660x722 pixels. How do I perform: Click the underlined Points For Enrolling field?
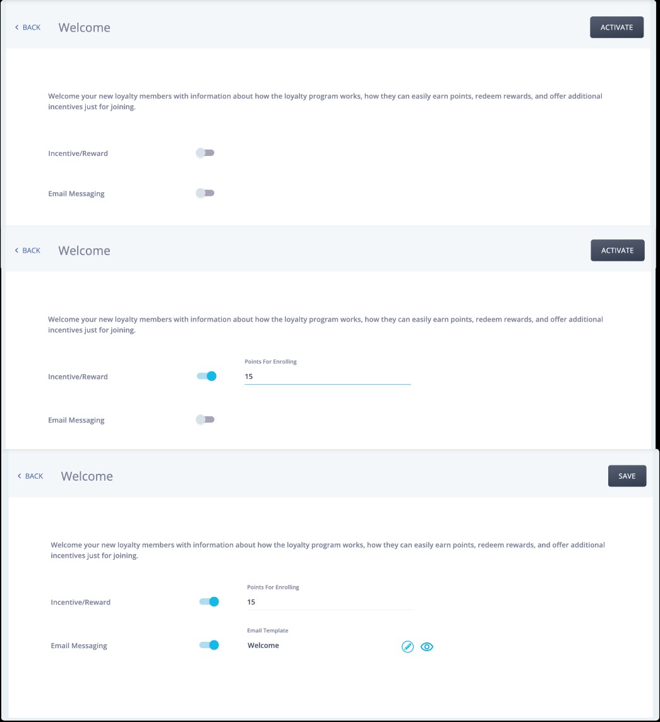[x=327, y=376]
